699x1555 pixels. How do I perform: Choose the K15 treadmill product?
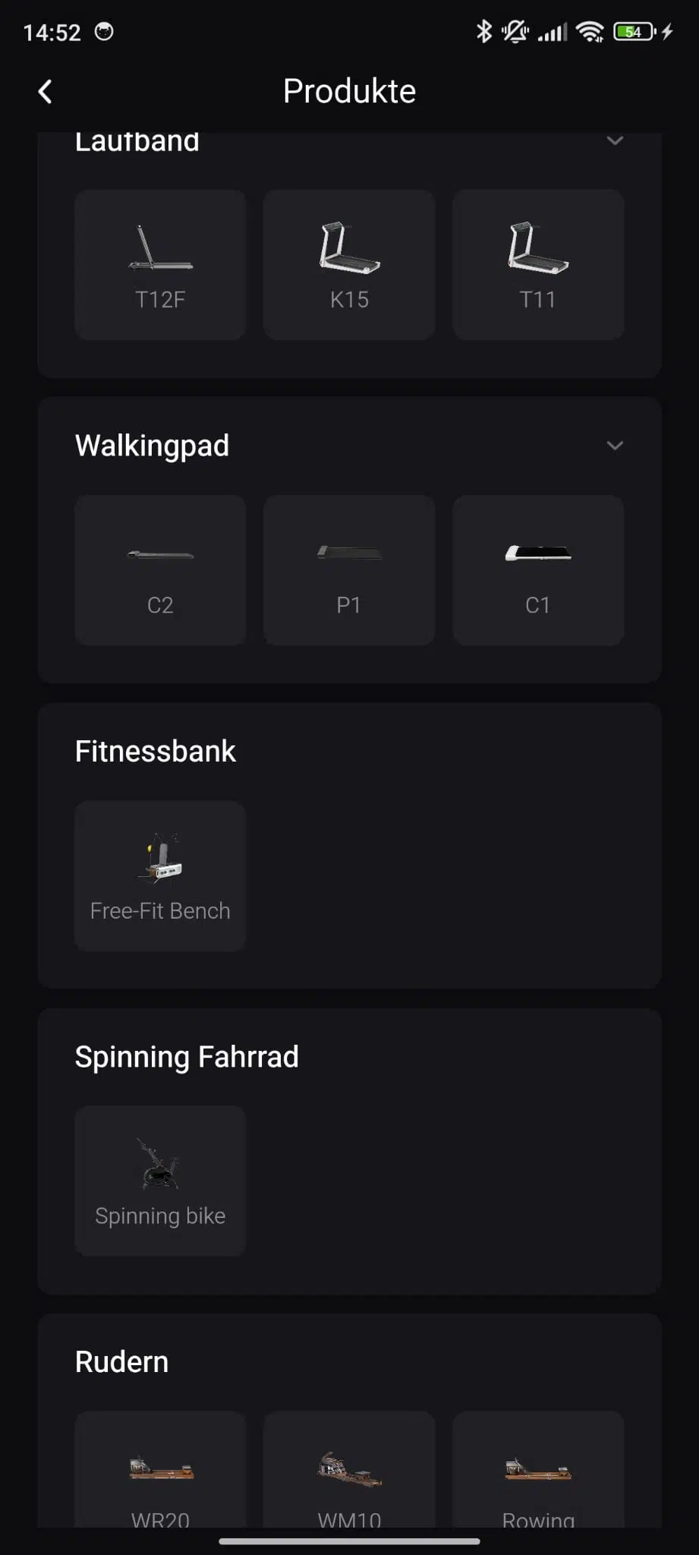click(x=349, y=264)
